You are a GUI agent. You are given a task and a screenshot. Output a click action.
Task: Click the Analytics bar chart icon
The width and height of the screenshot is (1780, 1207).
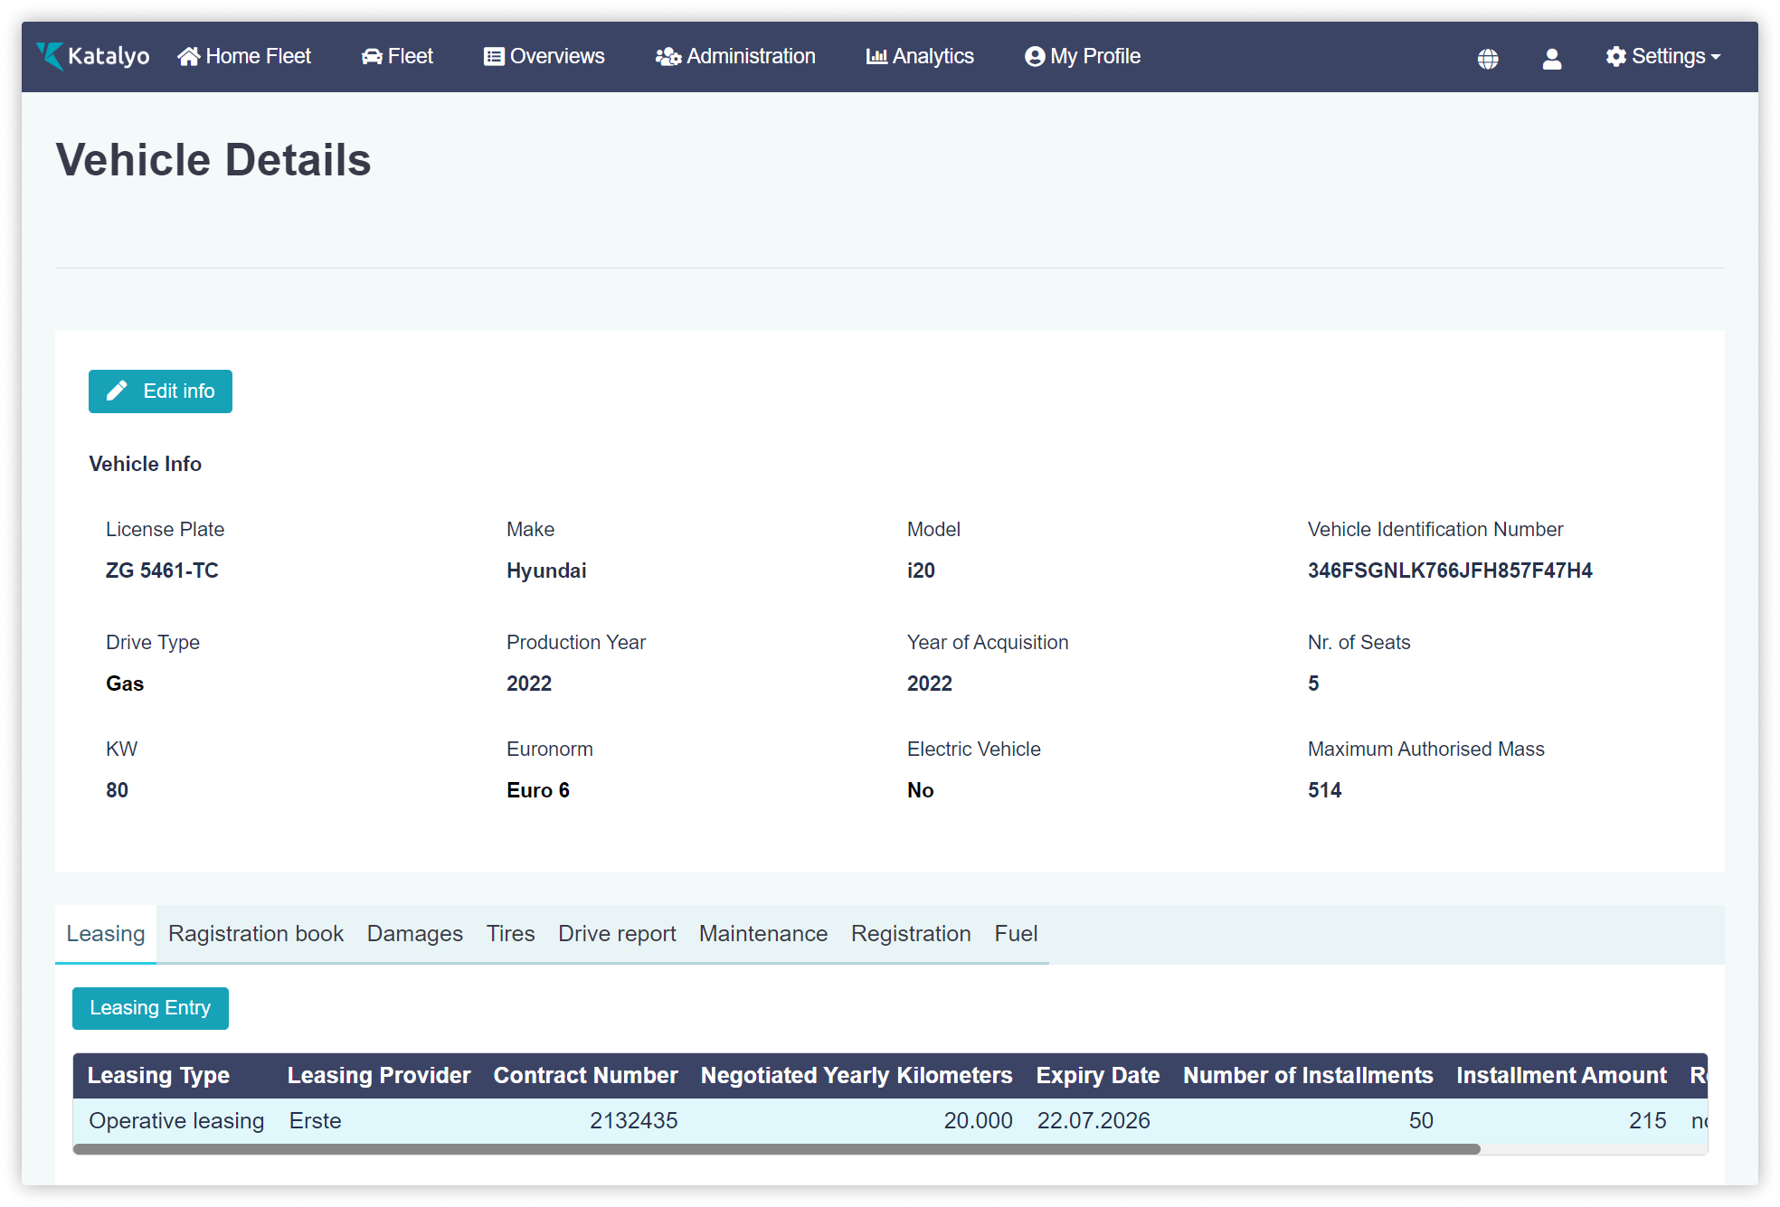click(876, 57)
